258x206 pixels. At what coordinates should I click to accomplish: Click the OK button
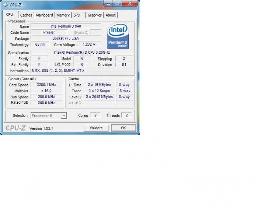[123, 128]
